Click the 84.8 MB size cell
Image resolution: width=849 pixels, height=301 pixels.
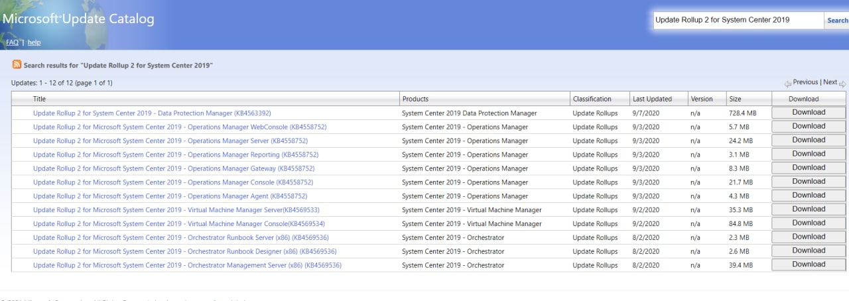[x=741, y=224]
